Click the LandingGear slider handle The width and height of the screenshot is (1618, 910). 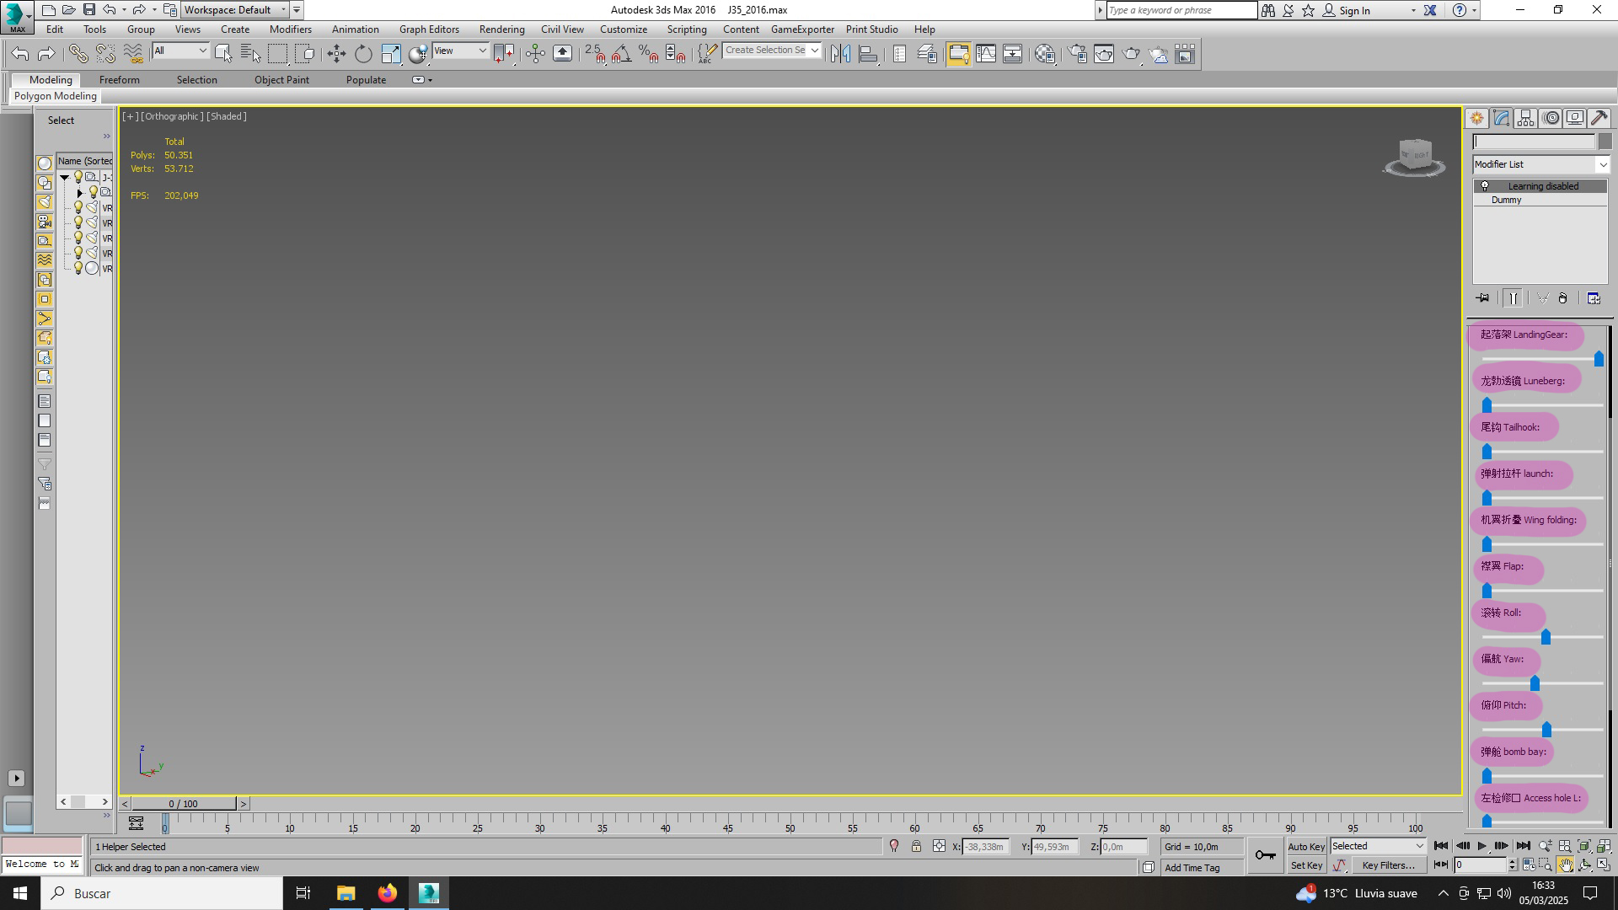(1599, 360)
